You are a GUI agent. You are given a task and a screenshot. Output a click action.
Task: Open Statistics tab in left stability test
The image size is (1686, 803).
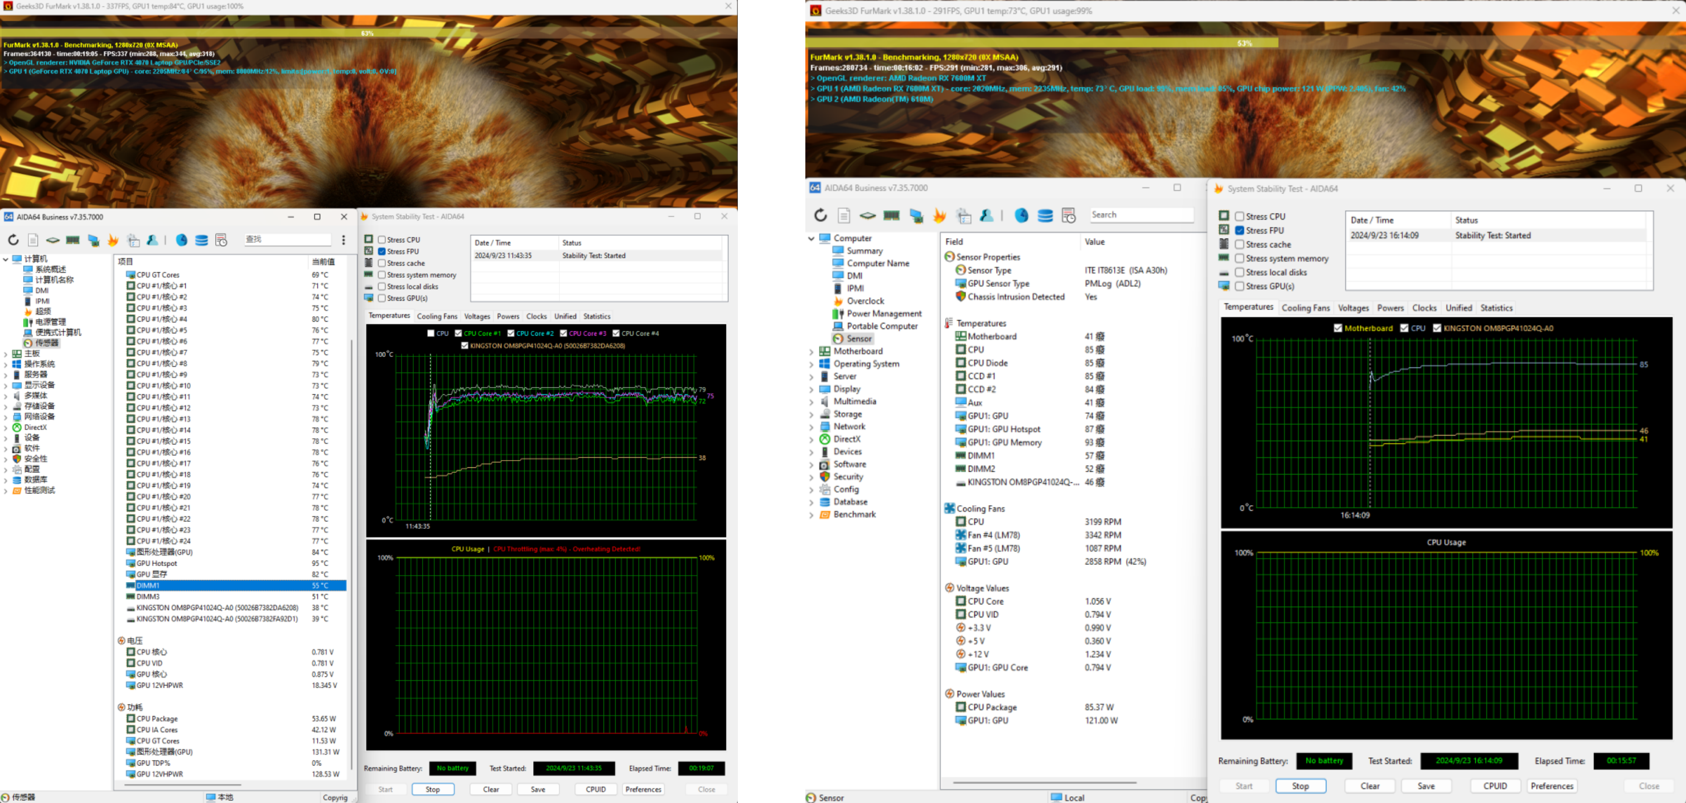point(596,317)
